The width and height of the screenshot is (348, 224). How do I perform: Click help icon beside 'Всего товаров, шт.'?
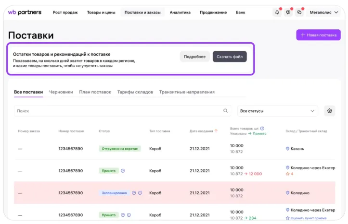pyautogui.click(x=262, y=129)
